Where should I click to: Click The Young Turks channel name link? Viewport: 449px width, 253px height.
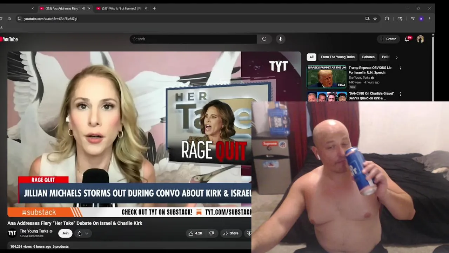pos(34,231)
